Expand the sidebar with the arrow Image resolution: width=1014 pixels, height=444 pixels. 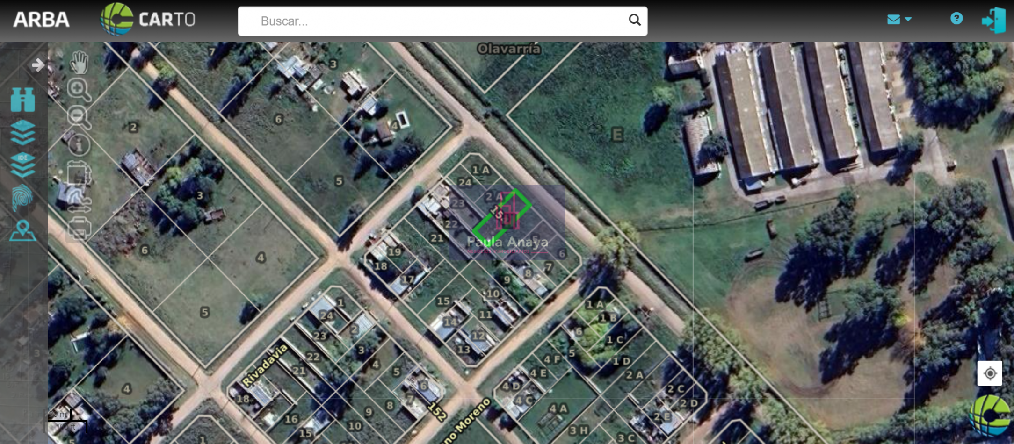38,65
